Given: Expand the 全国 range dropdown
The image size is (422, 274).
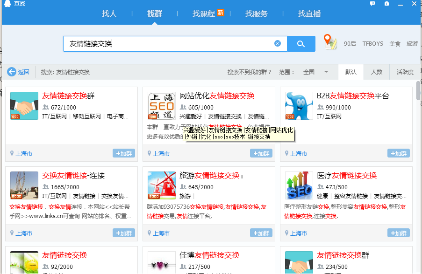Looking at the screenshot, I should [x=326, y=72].
